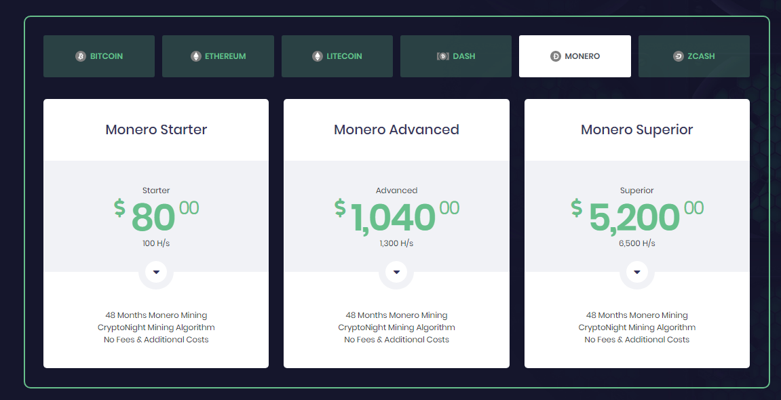
Task: Click the Monero coin icon
Action: click(x=555, y=56)
